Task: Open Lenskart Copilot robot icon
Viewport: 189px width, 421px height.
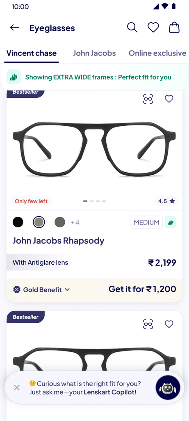Action: click(168, 388)
